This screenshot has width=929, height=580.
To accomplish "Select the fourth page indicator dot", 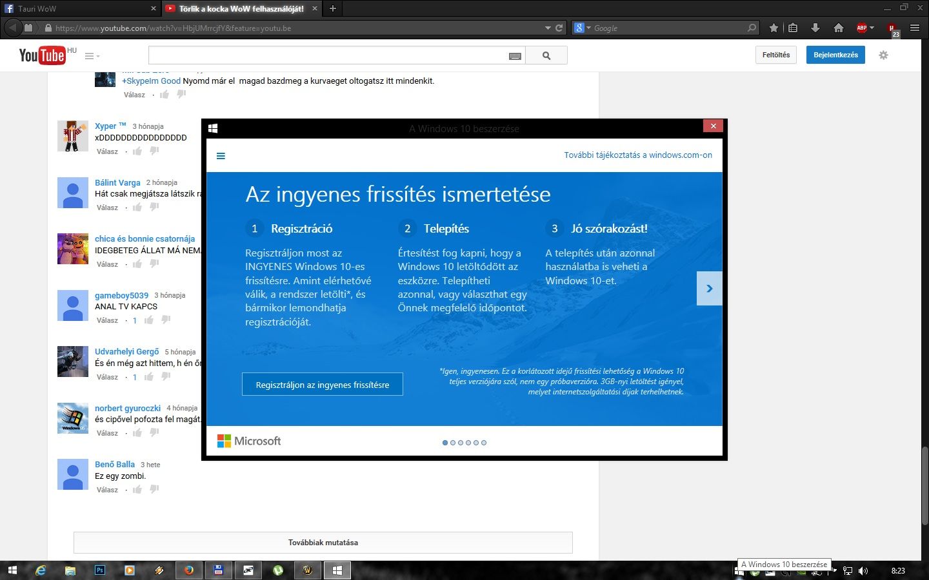I will 468,443.
